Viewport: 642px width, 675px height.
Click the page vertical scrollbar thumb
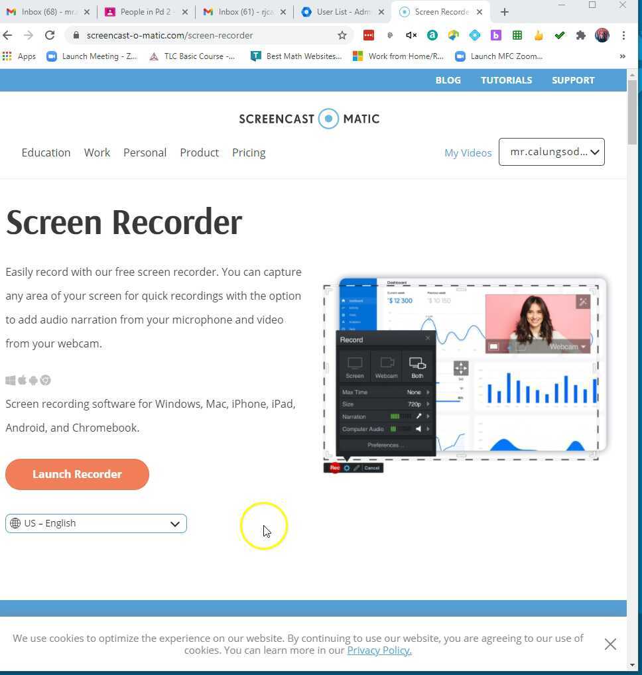coord(631,112)
